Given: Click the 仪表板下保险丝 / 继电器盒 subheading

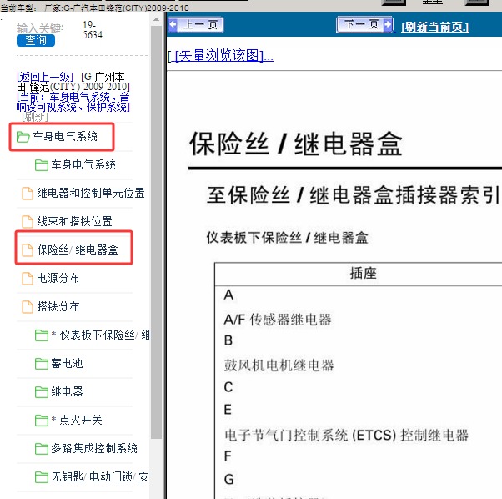Looking at the screenshot, I should point(287,238).
